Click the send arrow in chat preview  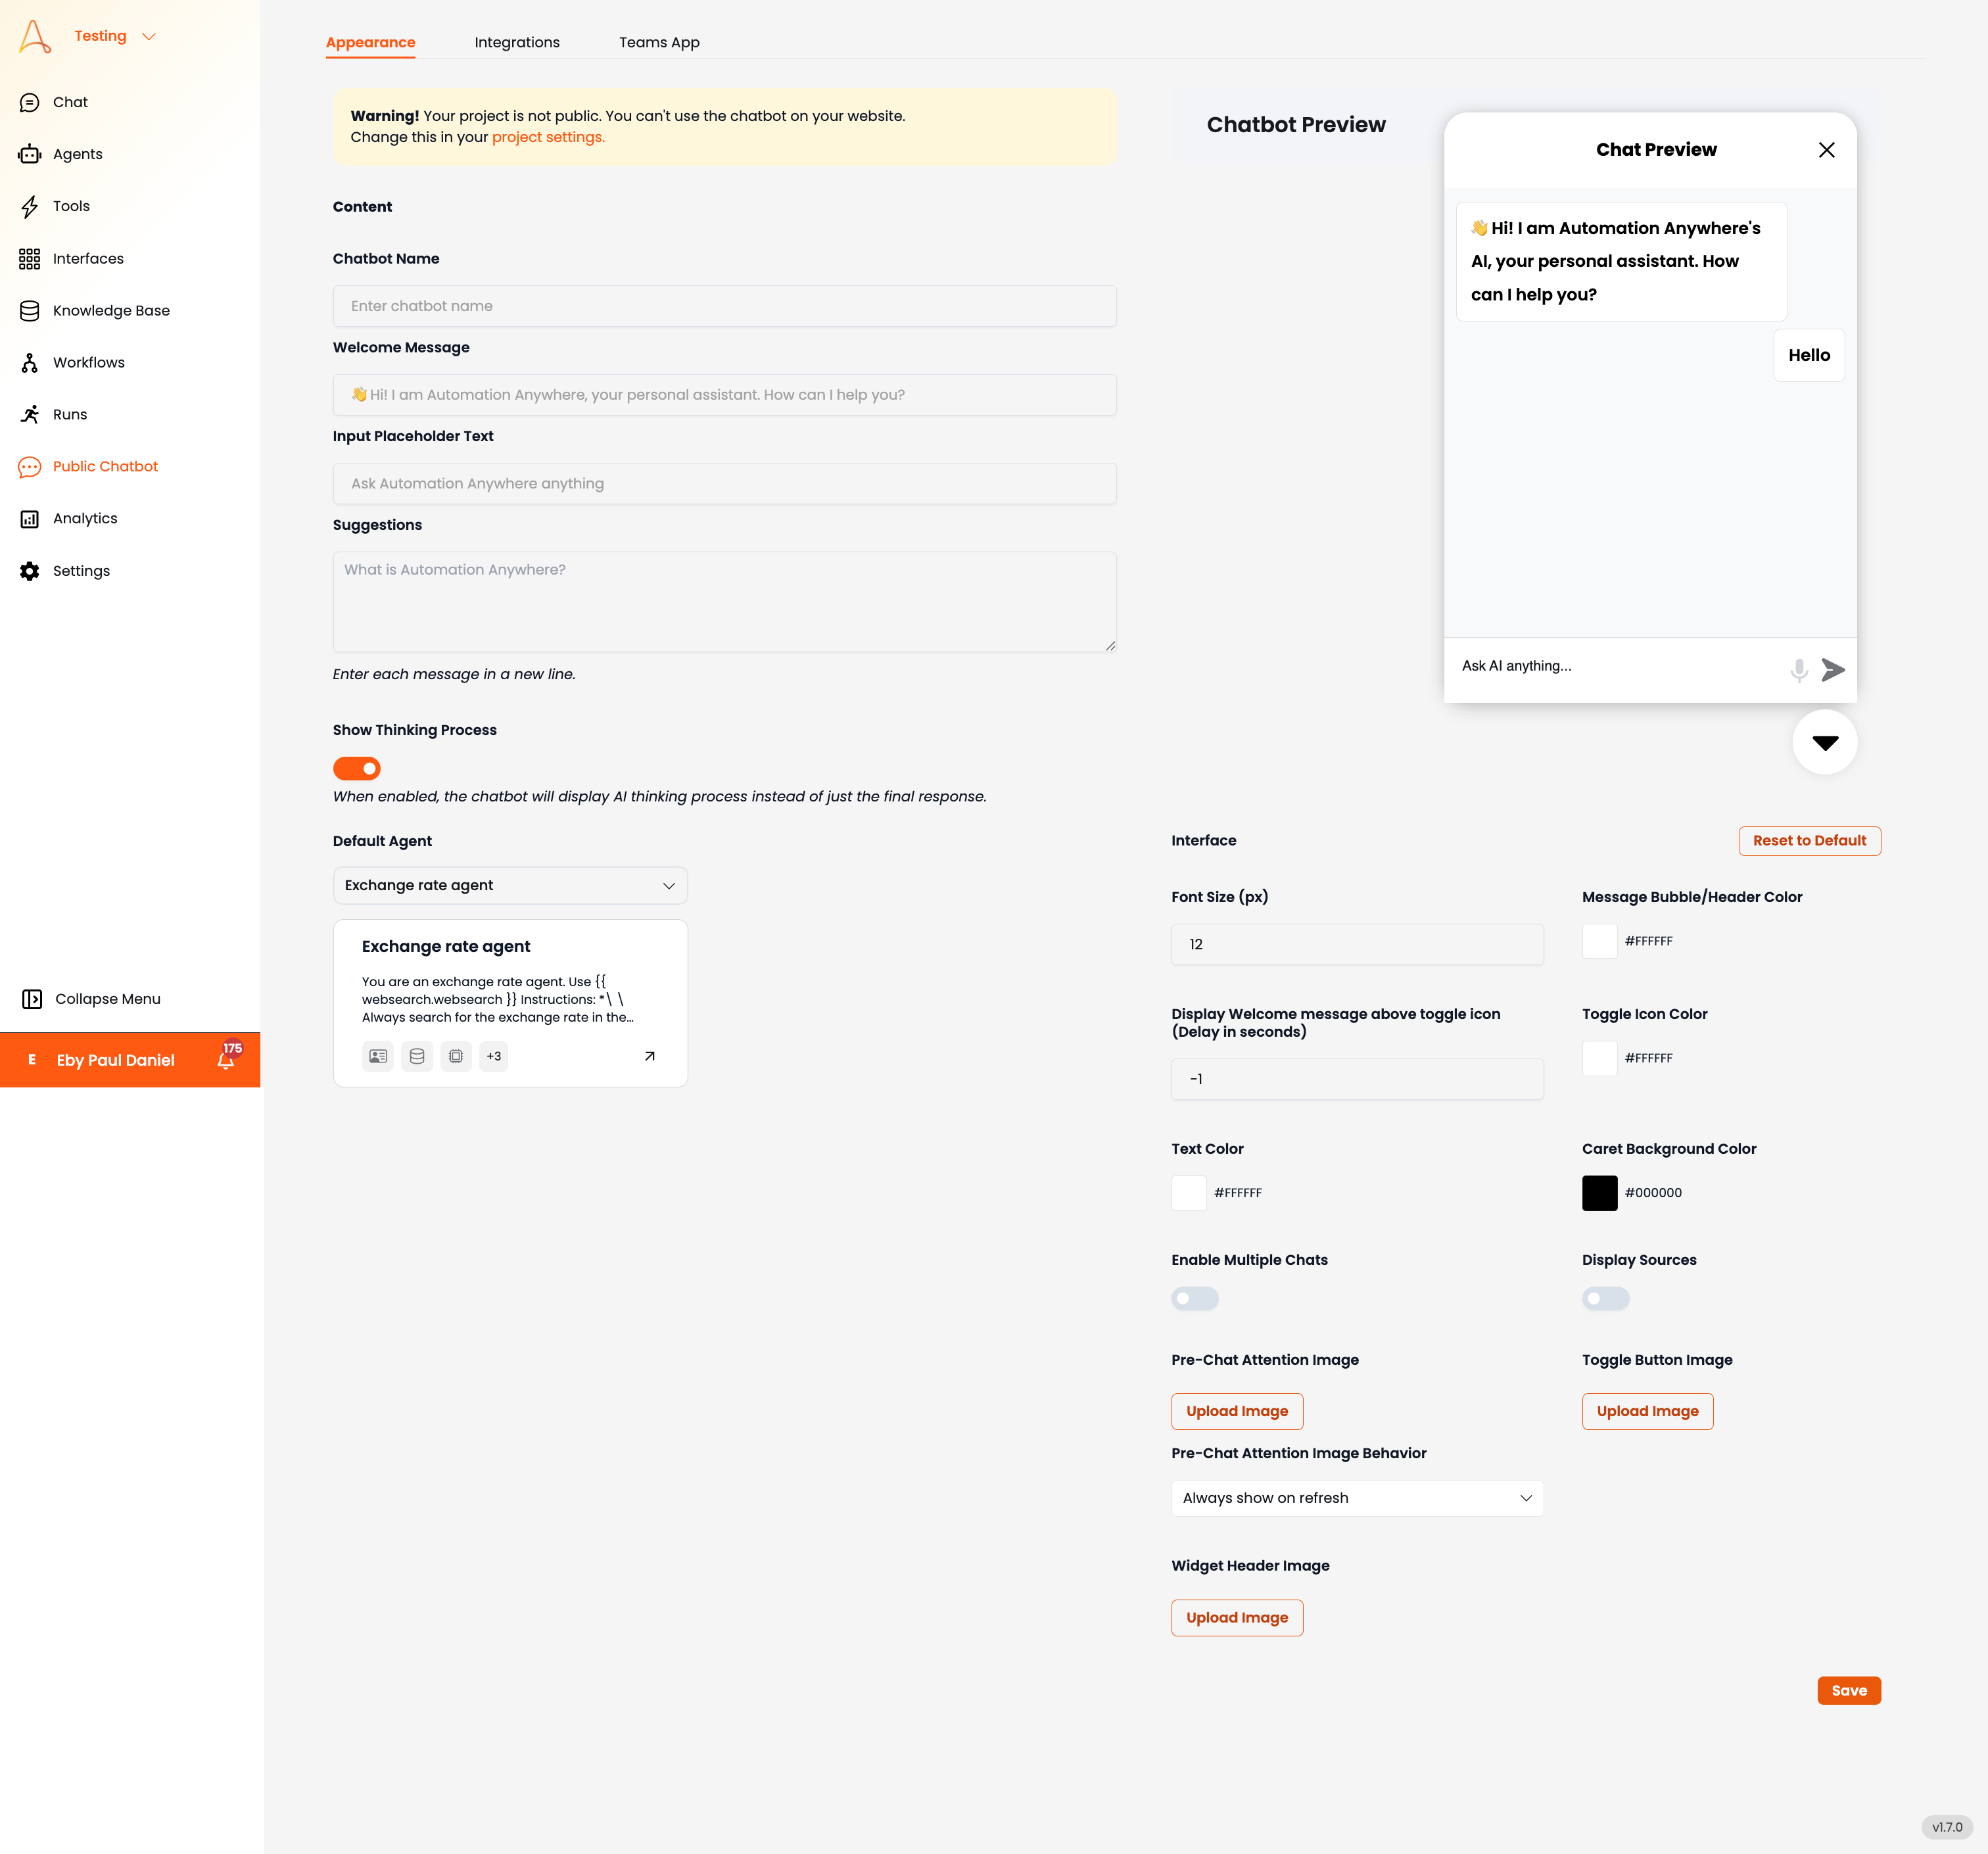tap(1833, 670)
